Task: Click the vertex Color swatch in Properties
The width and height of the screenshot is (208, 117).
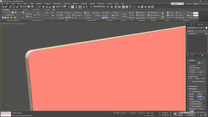Action: [196, 13]
